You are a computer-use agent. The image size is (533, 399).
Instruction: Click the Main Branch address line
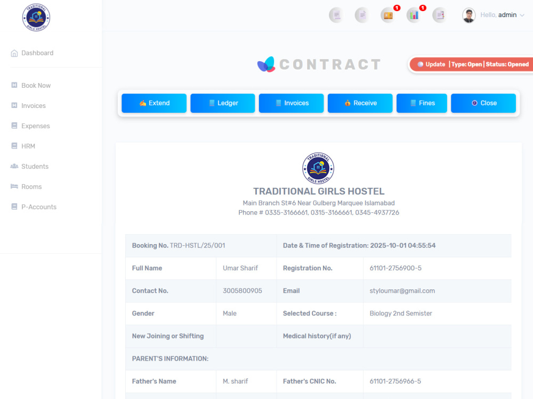click(319, 203)
